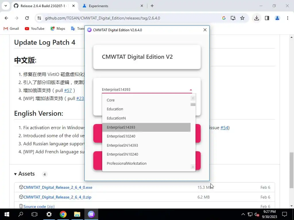Download CMWTAT_Digital_Release_2_6_4_0.exe
294x220 pixels.
58,187
